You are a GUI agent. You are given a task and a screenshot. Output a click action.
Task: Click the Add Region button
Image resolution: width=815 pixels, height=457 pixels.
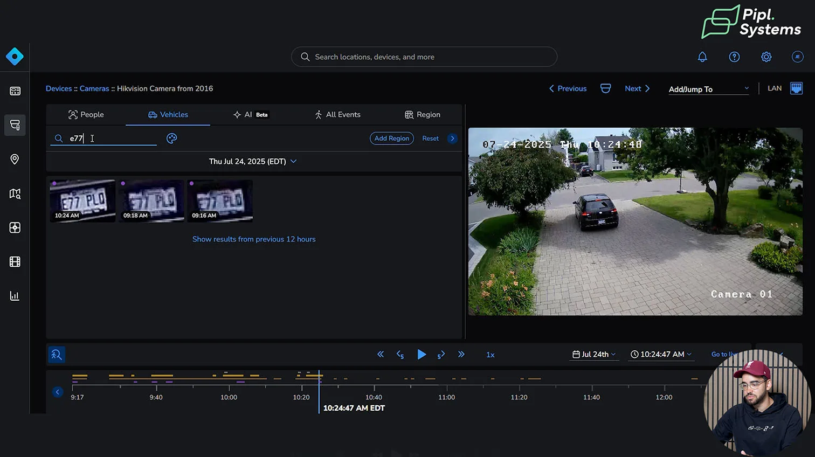pyautogui.click(x=391, y=139)
